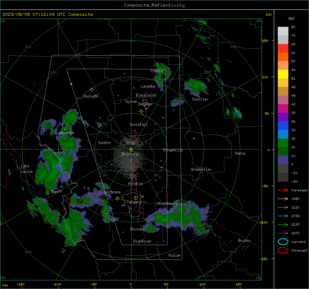Click the yellow diamond marker right of Cochrane
This screenshot has height=289, width=309.
click(117, 199)
